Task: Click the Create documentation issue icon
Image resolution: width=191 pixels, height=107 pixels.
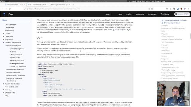Action: pos(162,21)
